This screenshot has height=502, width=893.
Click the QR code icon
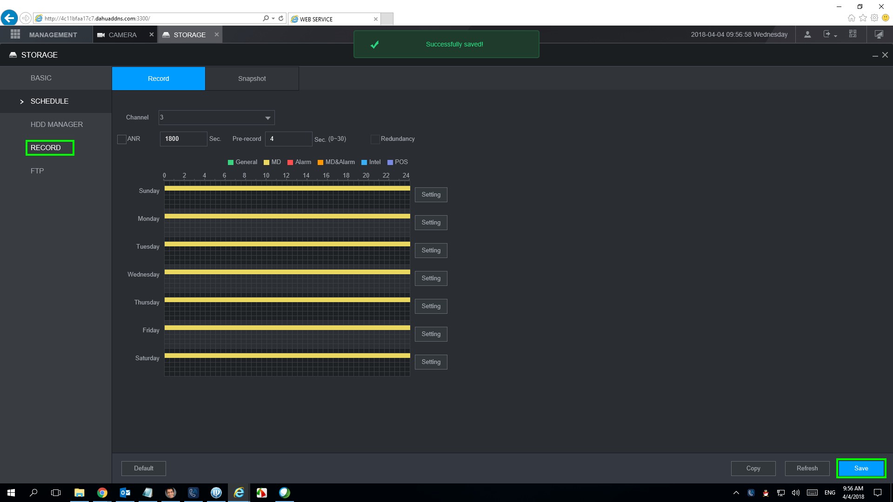coord(853,34)
